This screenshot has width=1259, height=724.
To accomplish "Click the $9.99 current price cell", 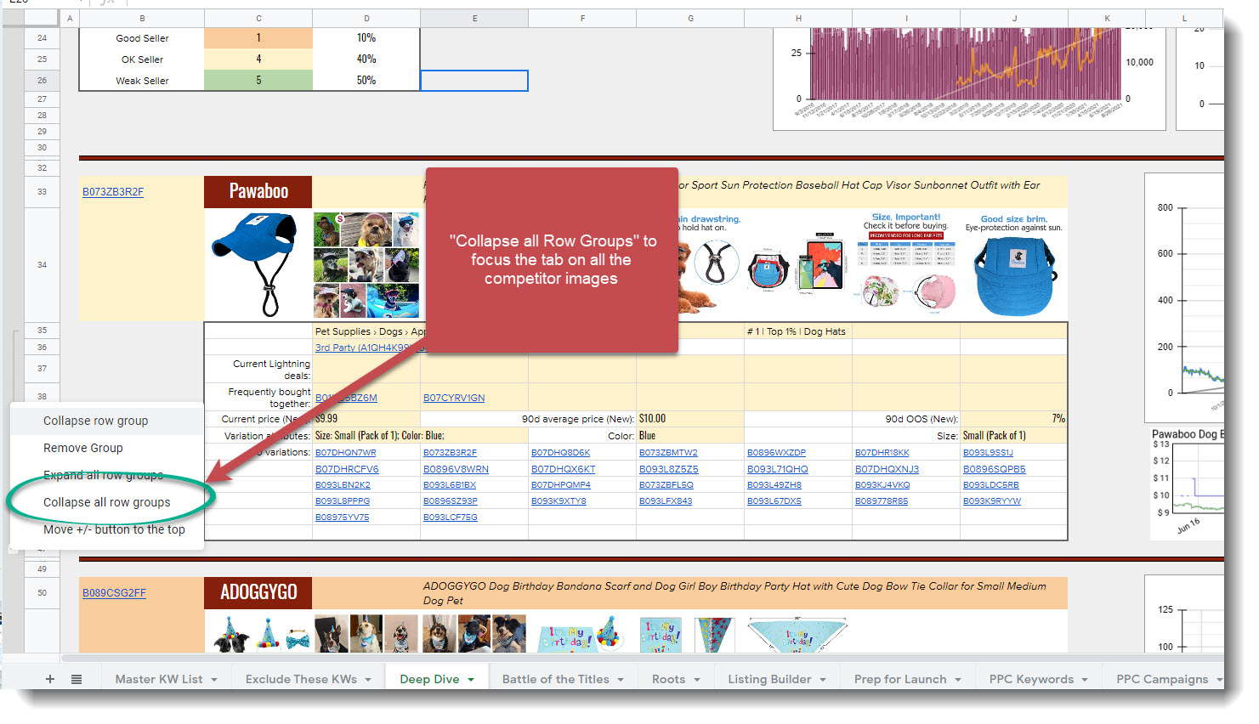I will coord(366,419).
